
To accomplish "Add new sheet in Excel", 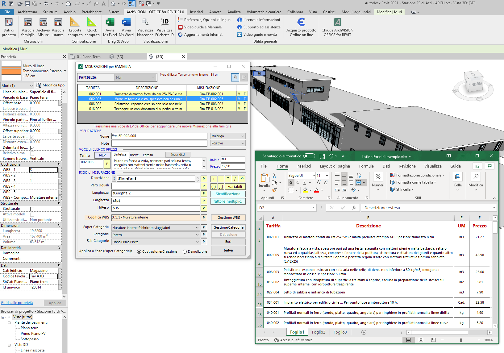I will tap(364, 332).
